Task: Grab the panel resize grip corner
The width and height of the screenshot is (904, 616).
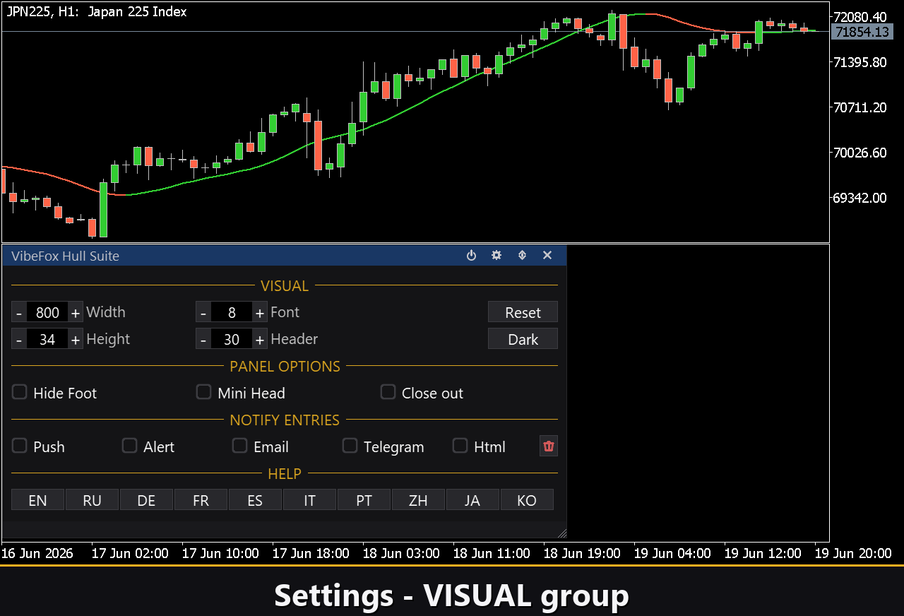Action: [562, 533]
